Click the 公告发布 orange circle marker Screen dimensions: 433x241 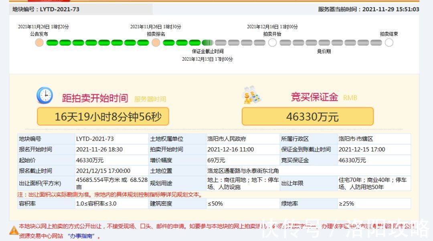(x=39, y=42)
